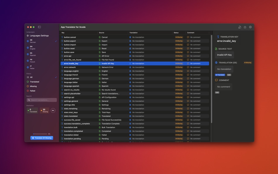Click the import file icon in the toolbar
278x174 pixels.
[x=240, y=27]
